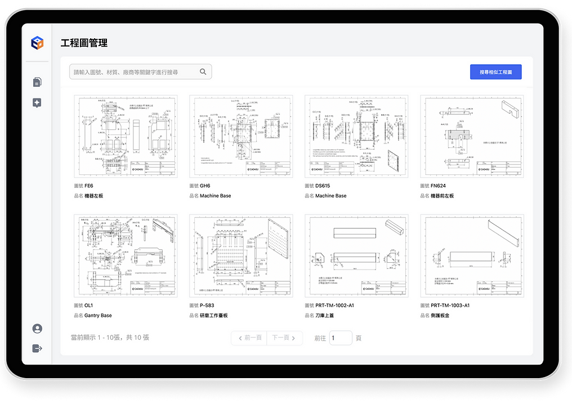Open the FN624 drawing thumbnail
572x404 pixels.
(472, 136)
